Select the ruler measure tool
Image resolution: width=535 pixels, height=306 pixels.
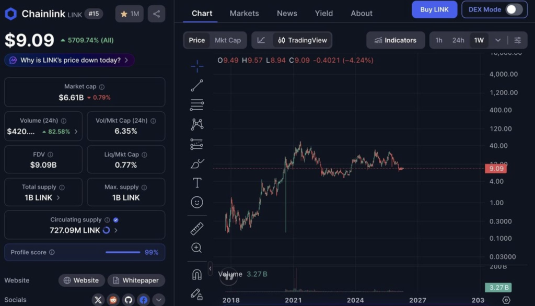tap(197, 229)
